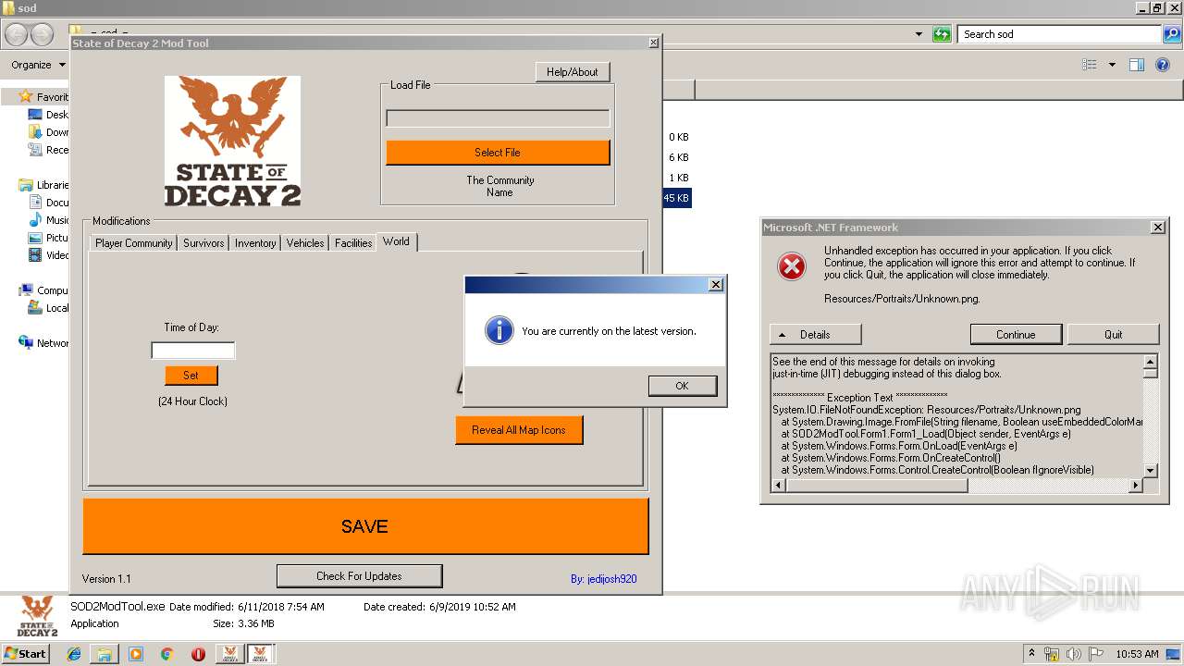Image resolution: width=1184 pixels, height=666 pixels.
Task: Click the orange Select File button
Action: [498, 153]
